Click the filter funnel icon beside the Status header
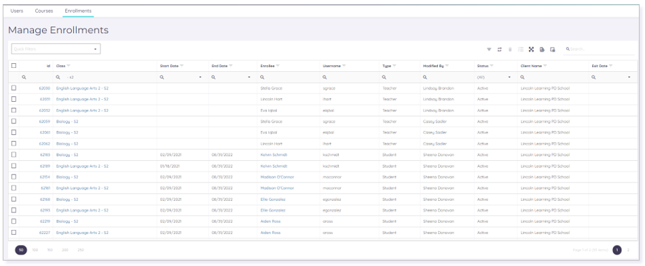Image resolution: width=645 pixels, height=266 pixels. pyautogui.click(x=491, y=66)
